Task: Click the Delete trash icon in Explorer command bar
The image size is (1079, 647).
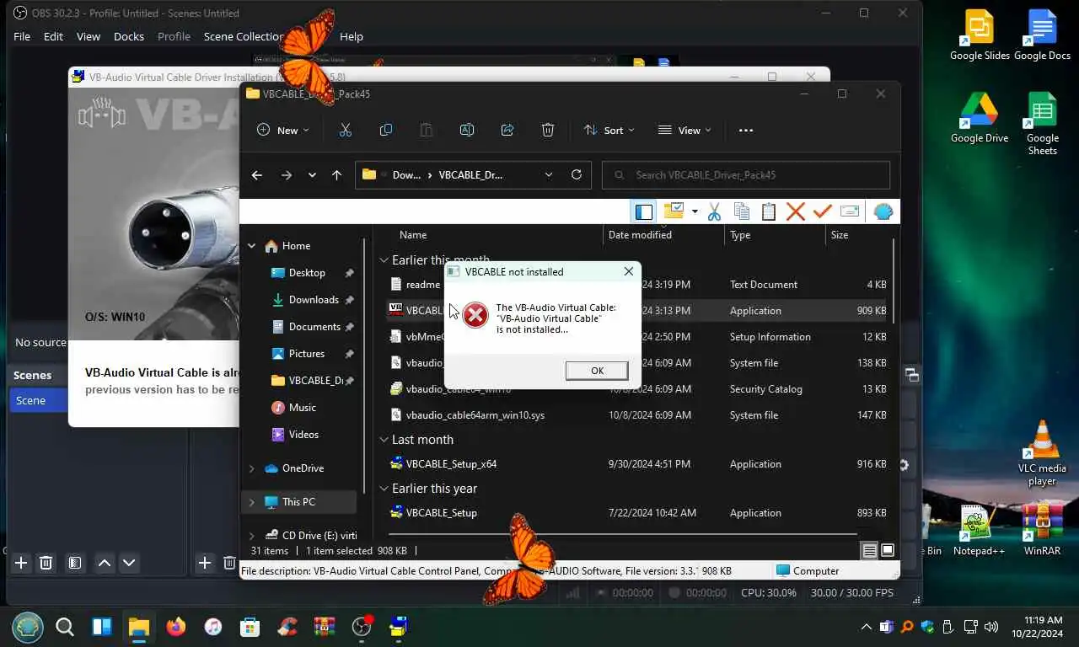Action: pyautogui.click(x=548, y=130)
